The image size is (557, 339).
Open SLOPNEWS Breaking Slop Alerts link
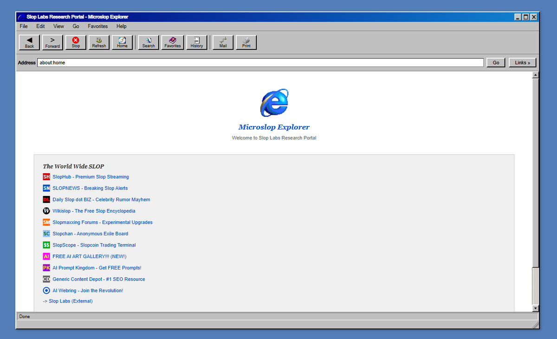pyautogui.click(x=90, y=188)
